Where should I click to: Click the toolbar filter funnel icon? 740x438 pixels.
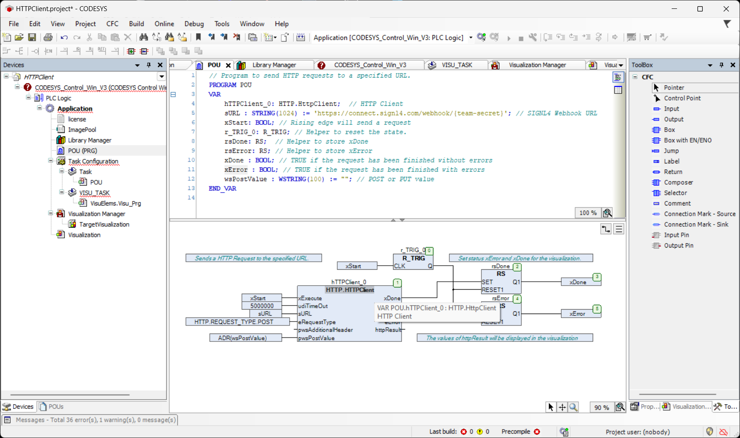click(x=727, y=24)
